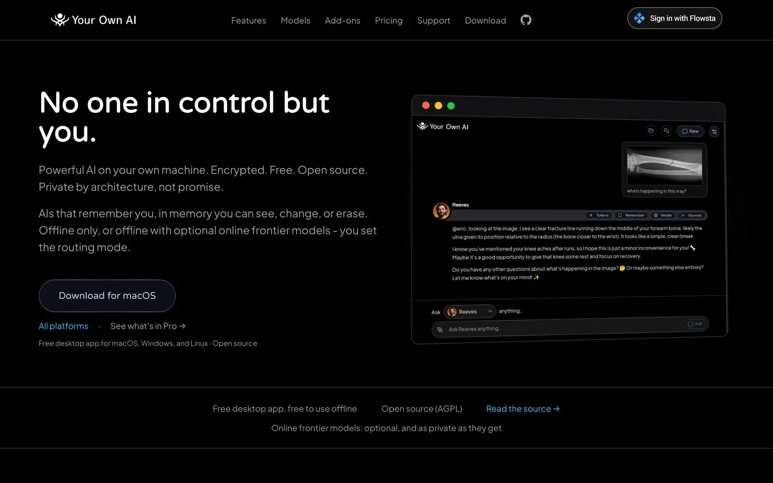Expand the Reeves persona dropdown
773x483 pixels.
tap(470, 312)
